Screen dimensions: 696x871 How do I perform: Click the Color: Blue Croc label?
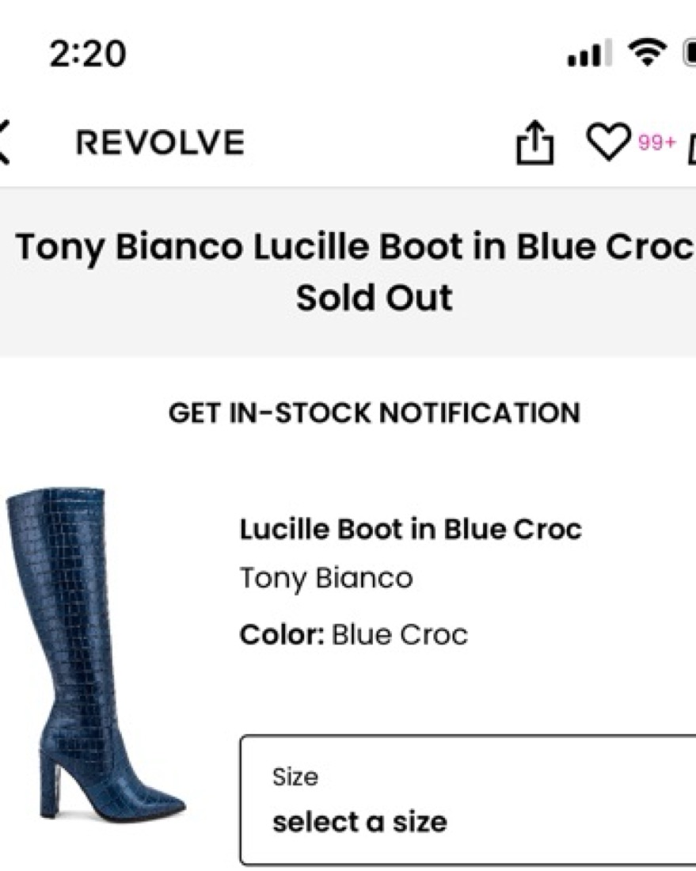point(354,634)
